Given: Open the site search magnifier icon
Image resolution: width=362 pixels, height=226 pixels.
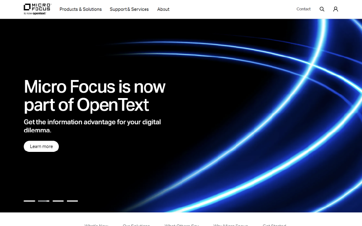Looking at the screenshot, I should (322, 9).
